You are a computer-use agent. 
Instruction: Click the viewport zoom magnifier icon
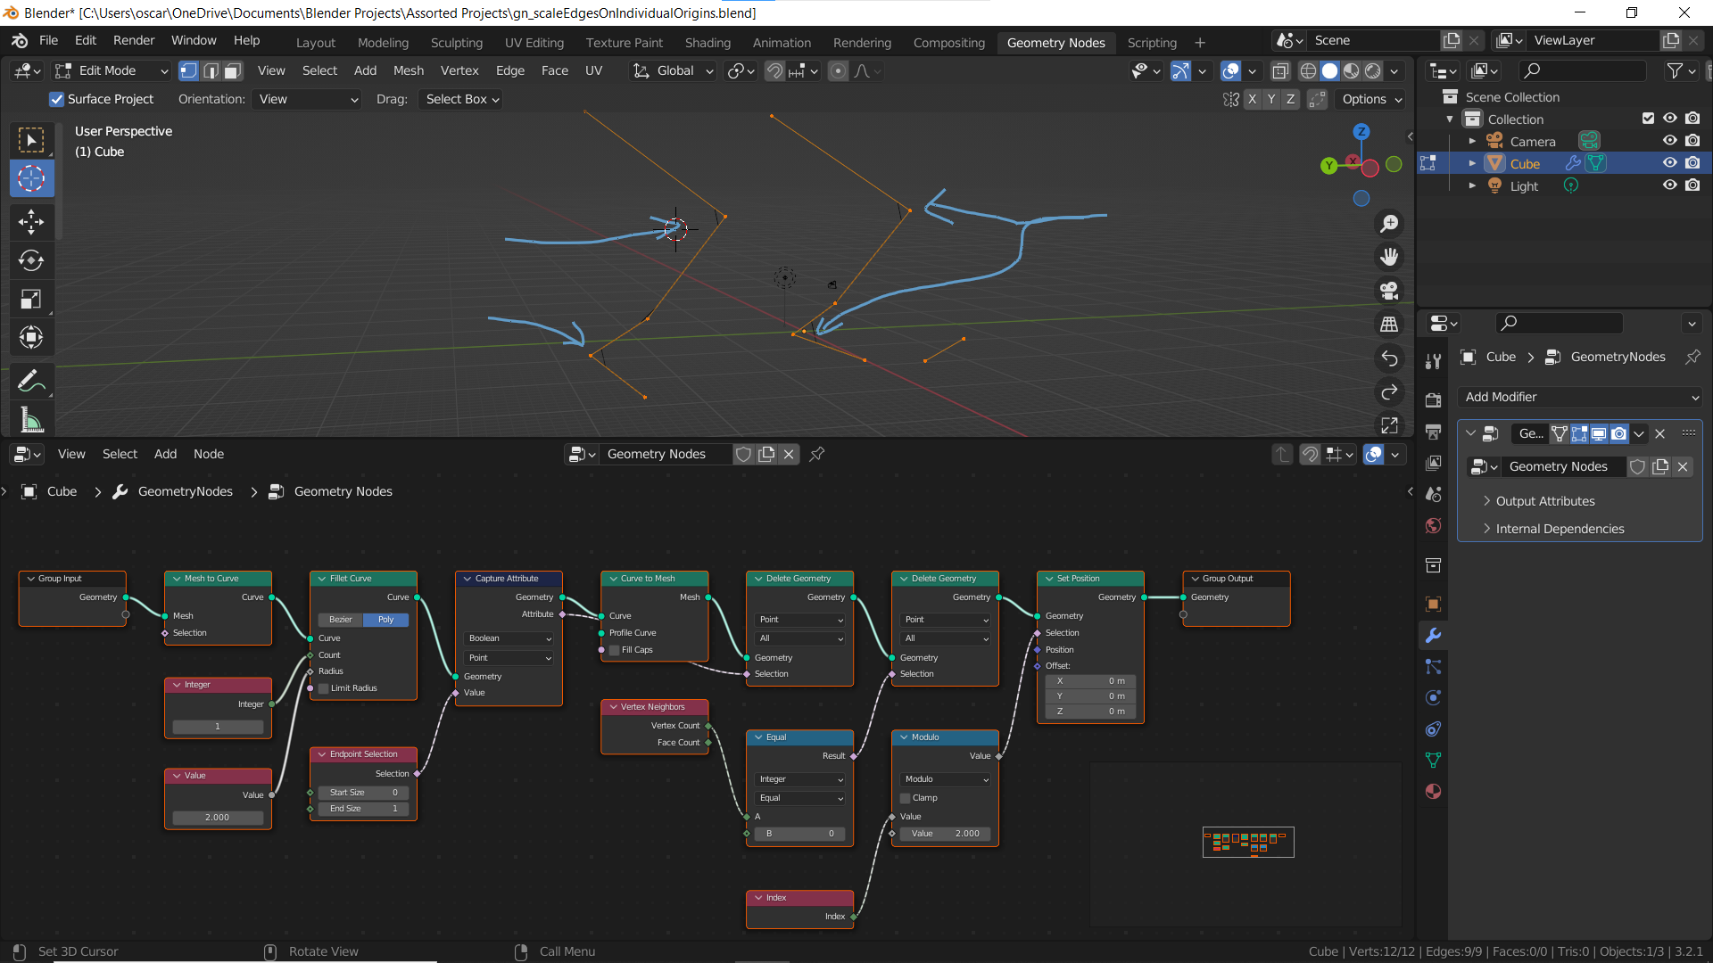1389,223
